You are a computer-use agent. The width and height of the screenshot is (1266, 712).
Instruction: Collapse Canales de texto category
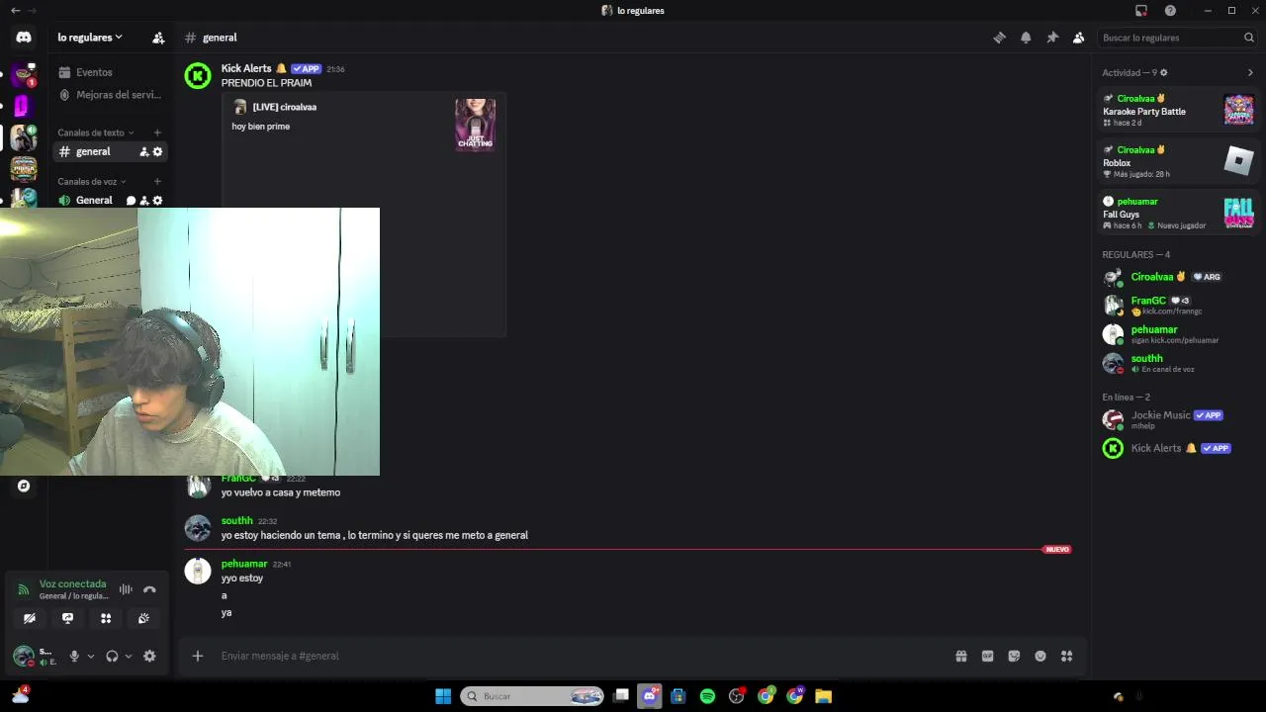[96, 133]
